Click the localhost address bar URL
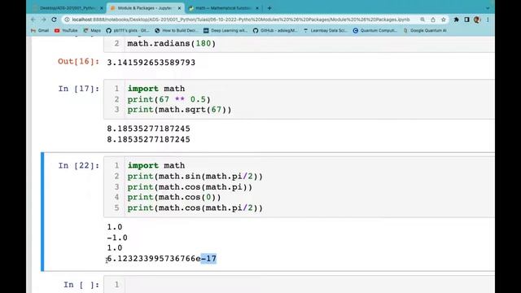This screenshot has width=521, height=293. pyautogui.click(x=241, y=20)
